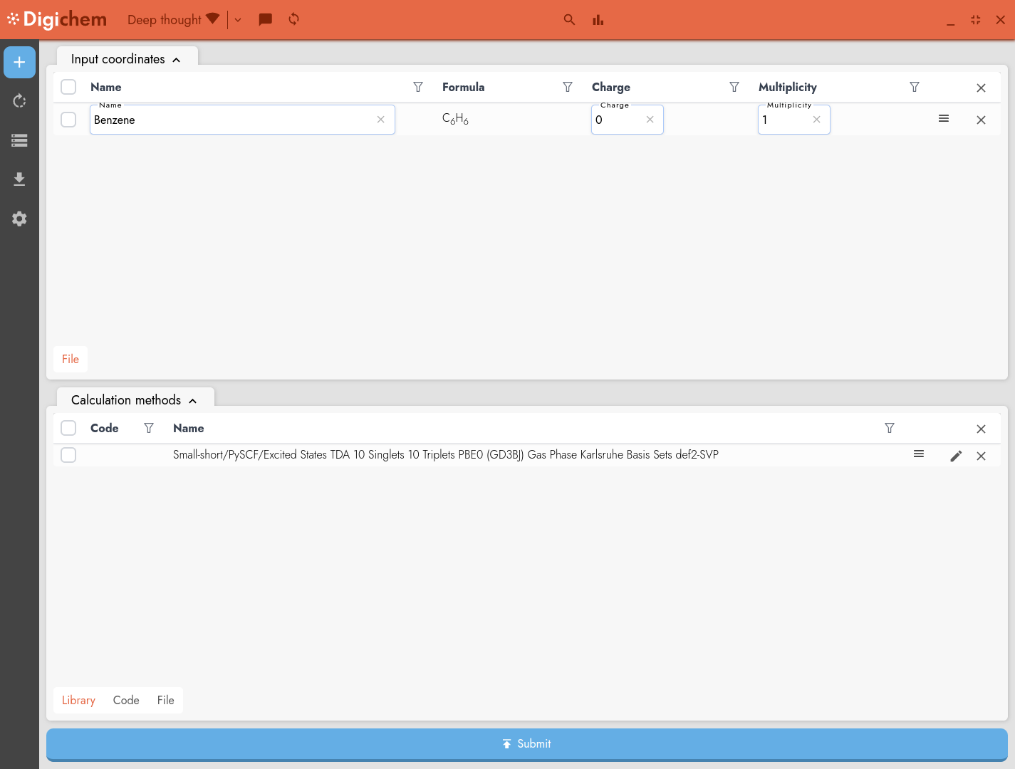Viewport: 1015px width, 769px height.
Task: Click the sync icon next to the chat bubble
Action: coord(293,19)
